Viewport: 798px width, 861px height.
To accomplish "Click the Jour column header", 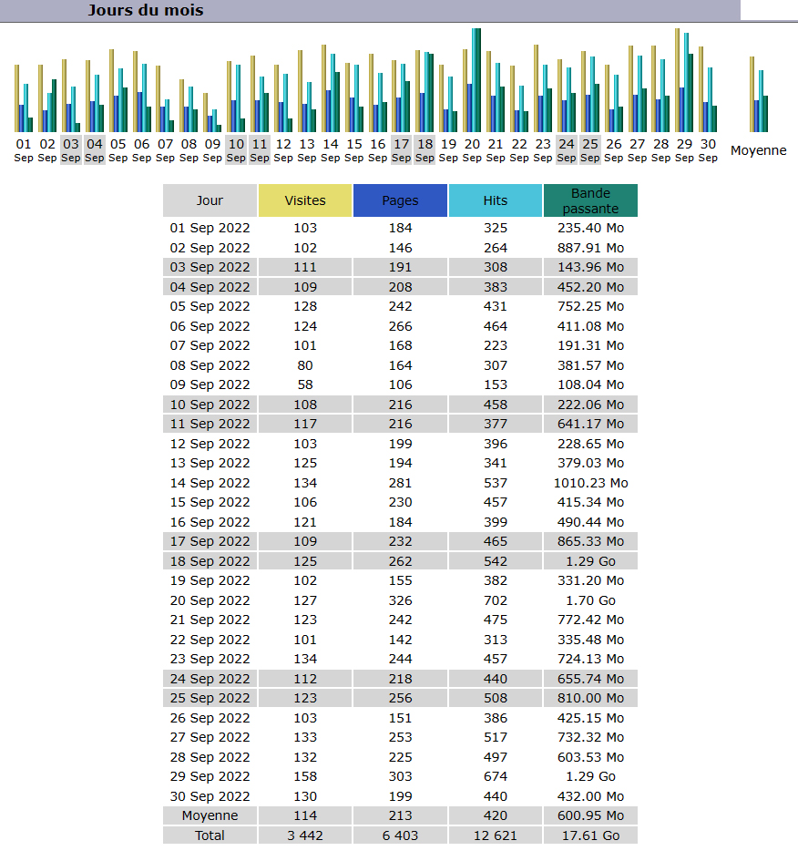I will click(x=210, y=200).
